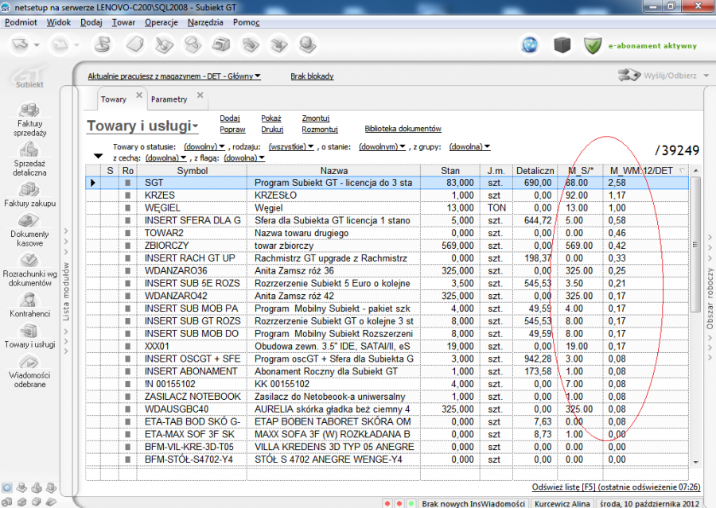Sort by the Nazwa column header
The image size is (716, 508).
click(334, 171)
